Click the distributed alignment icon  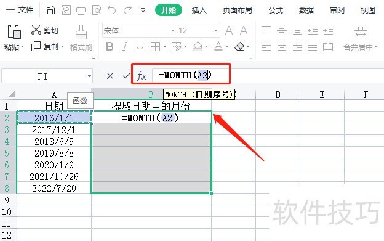tap(328, 46)
